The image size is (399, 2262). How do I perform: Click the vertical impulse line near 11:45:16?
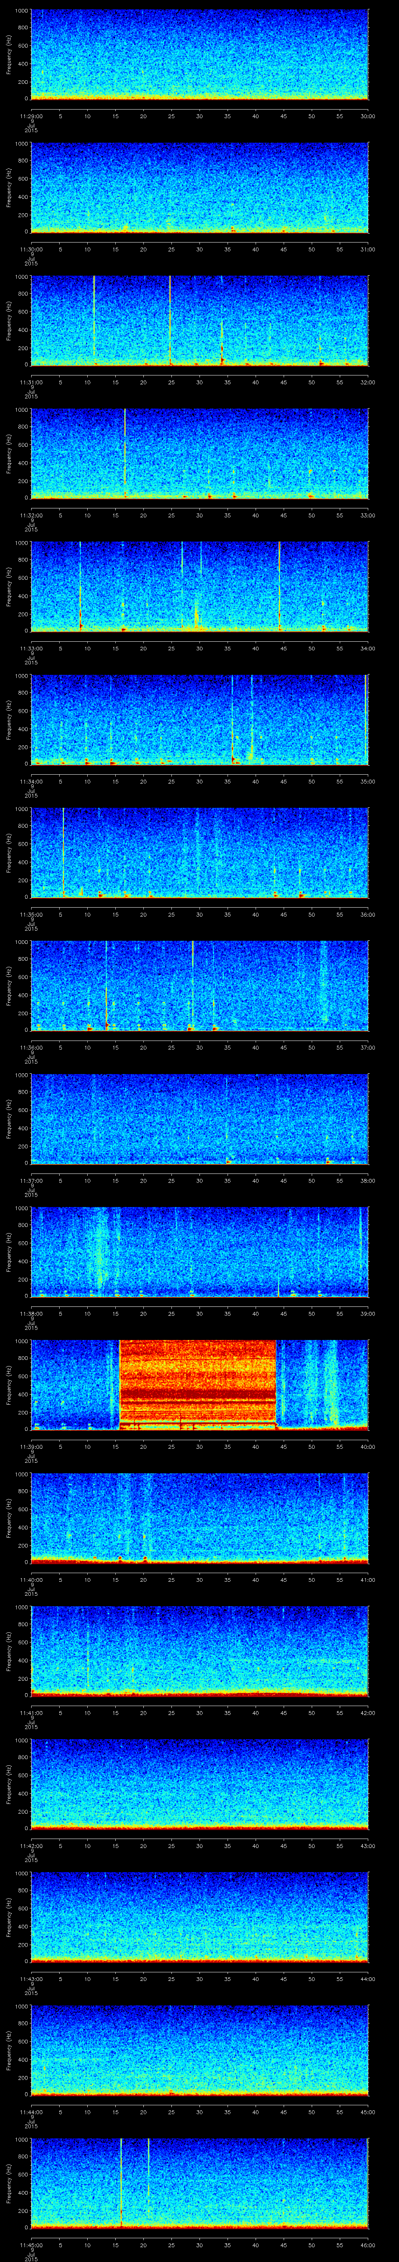121,2183
